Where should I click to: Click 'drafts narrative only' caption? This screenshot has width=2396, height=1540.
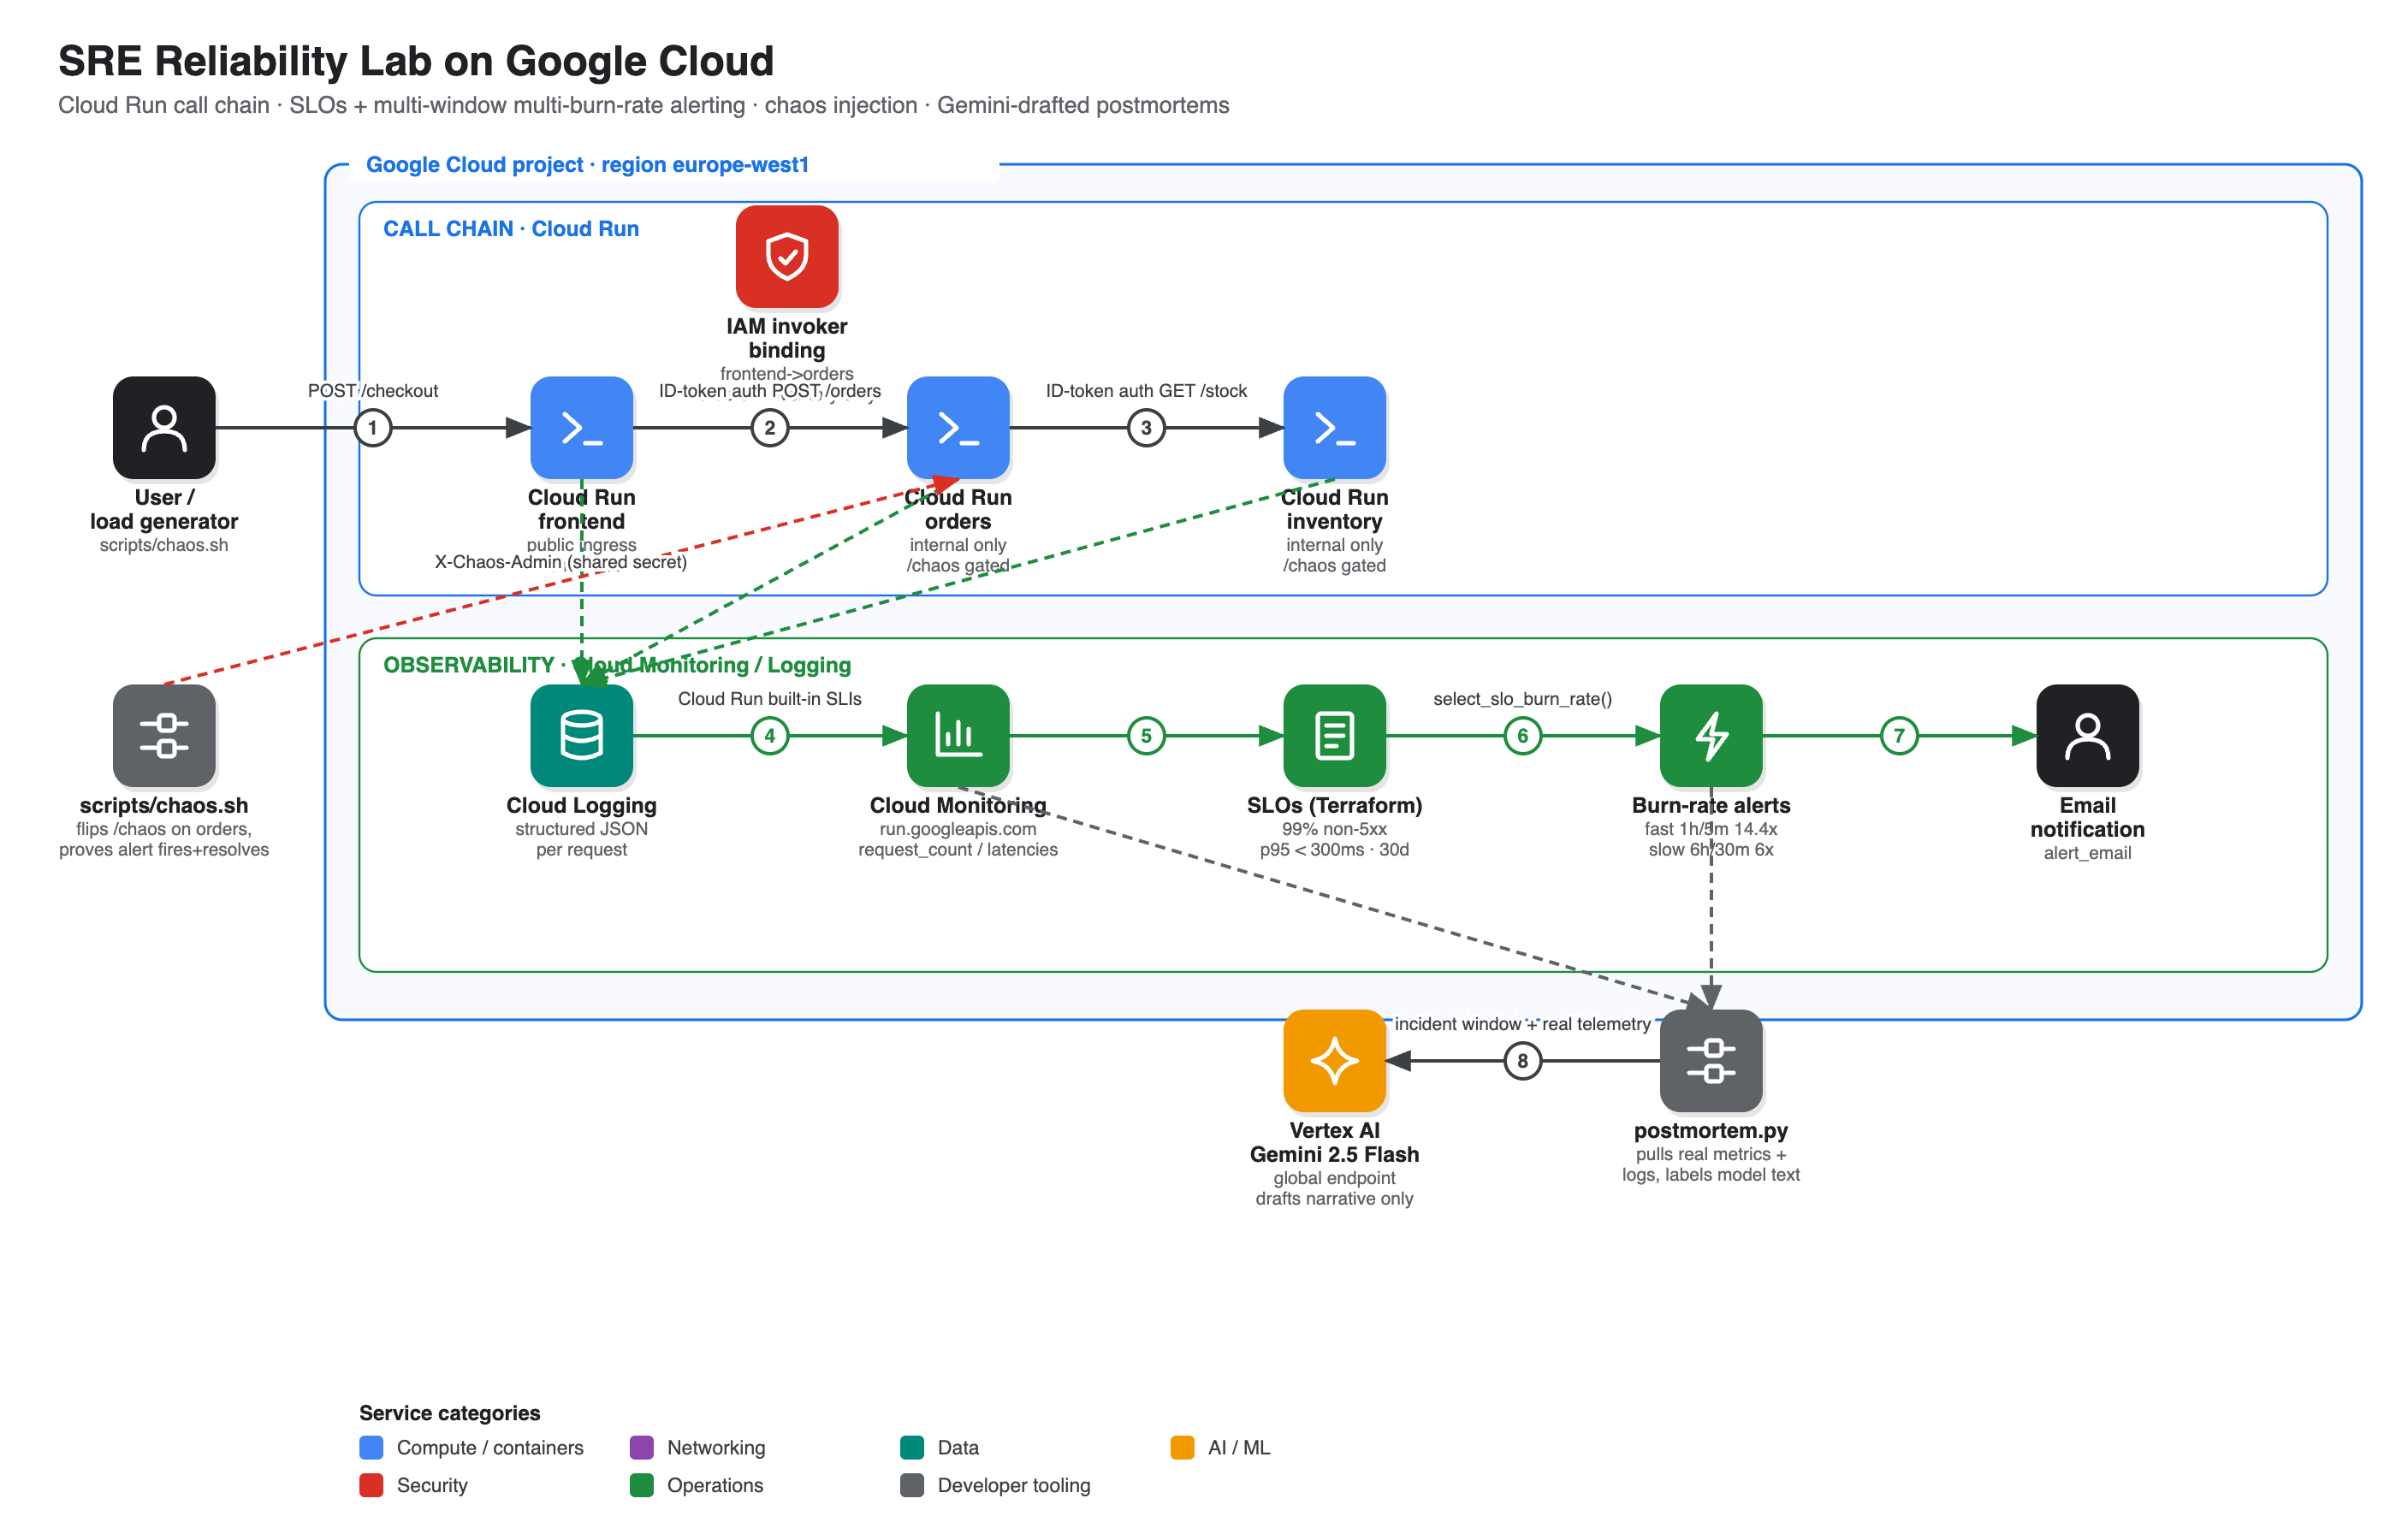pyautogui.click(x=1334, y=1199)
